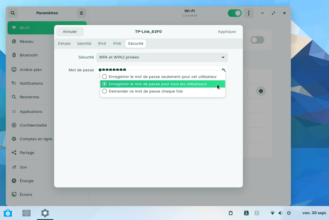This screenshot has width=329, height=220.
Task: Click the volume icon in system tray
Action: point(280,213)
